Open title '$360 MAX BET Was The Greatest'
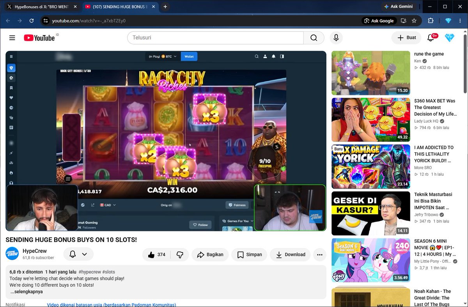 click(x=435, y=108)
